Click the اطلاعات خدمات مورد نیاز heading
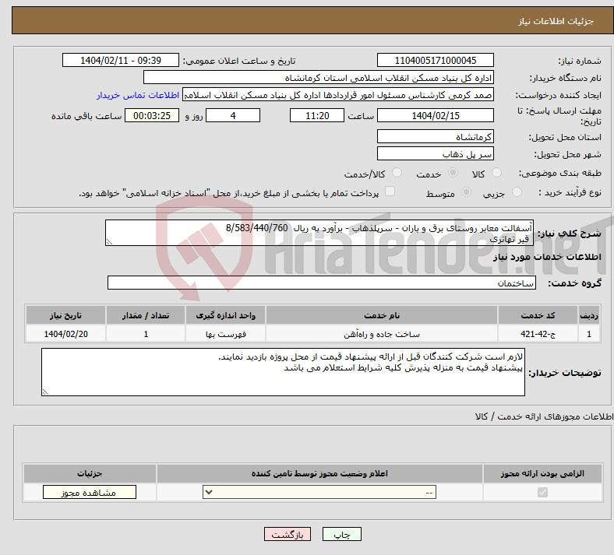The image size is (614, 555). tap(547, 257)
